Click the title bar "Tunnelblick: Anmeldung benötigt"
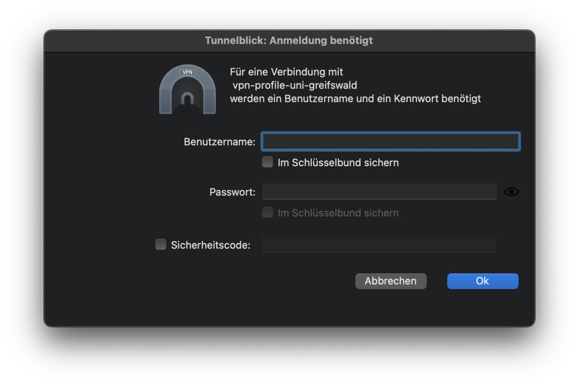Viewport: 579px width, 385px height. (289, 41)
